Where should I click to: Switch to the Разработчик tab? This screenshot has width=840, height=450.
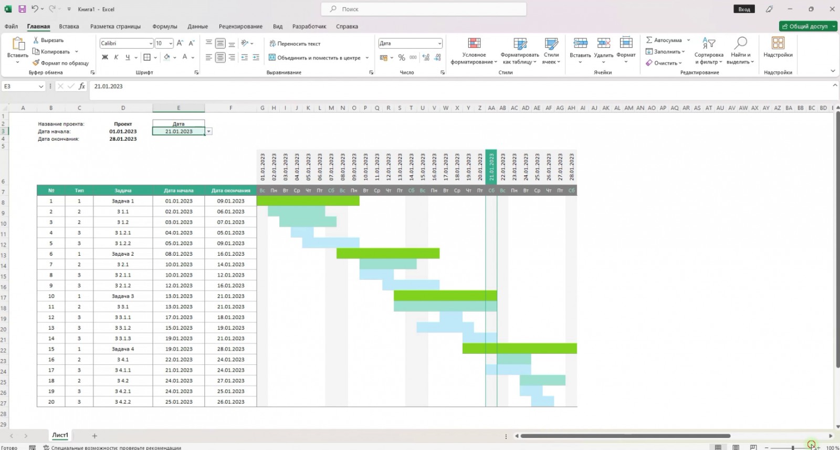[x=309, y=26]
